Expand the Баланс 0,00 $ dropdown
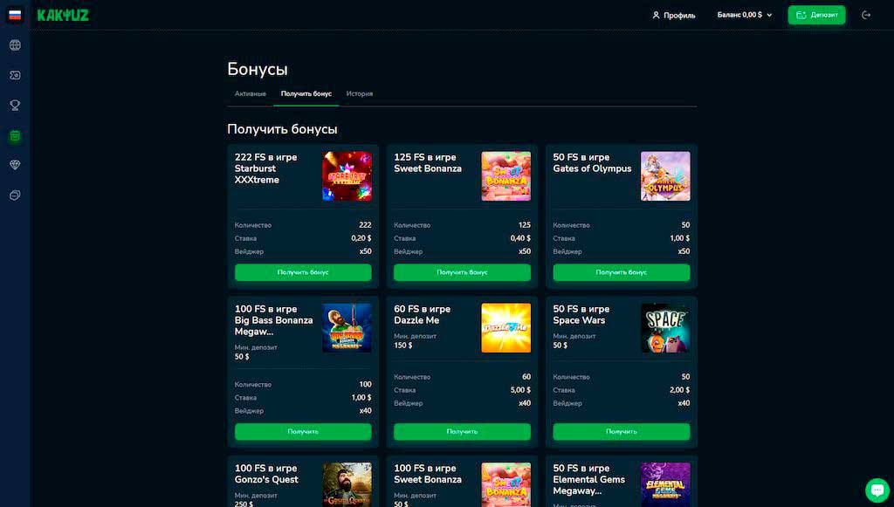The width and height of the screenshot is (894, 507). pyautogui.click(x=745, y=15)
